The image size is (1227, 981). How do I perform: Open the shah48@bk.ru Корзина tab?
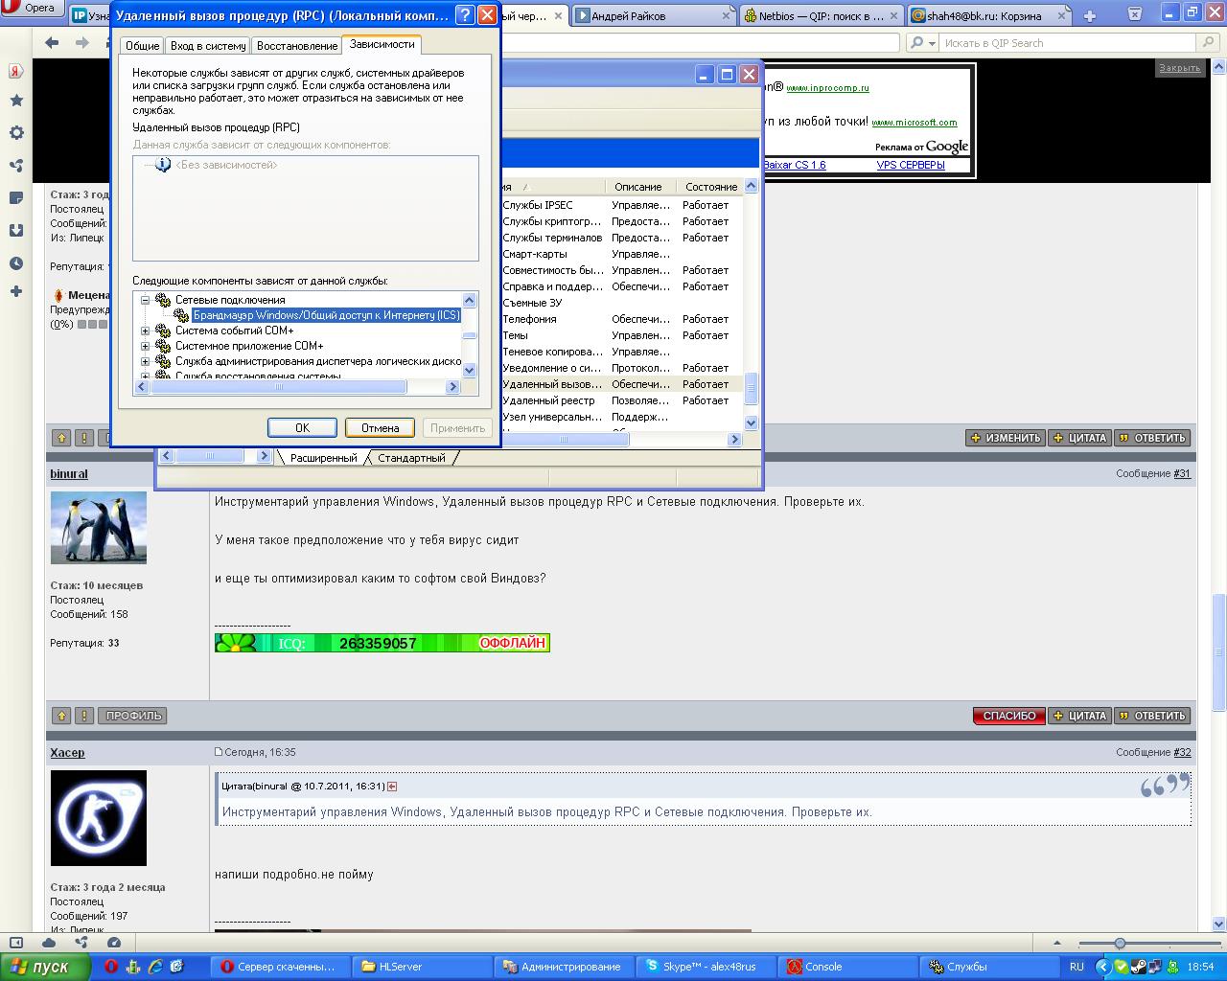click(989, 16)
